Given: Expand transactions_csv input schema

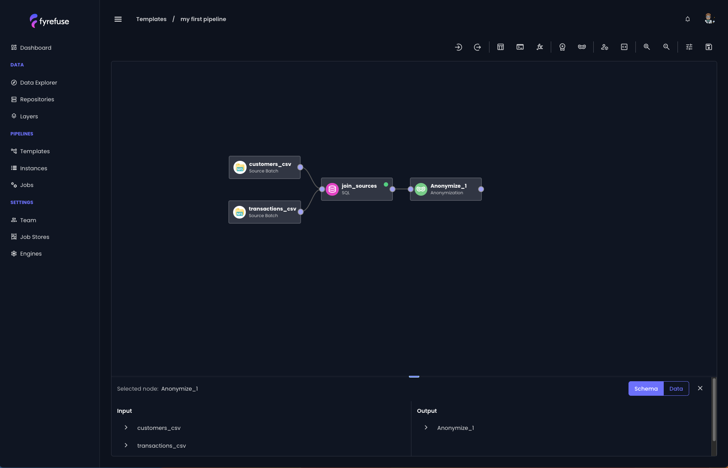Looking at the screenshot, I should click(126, 445).
